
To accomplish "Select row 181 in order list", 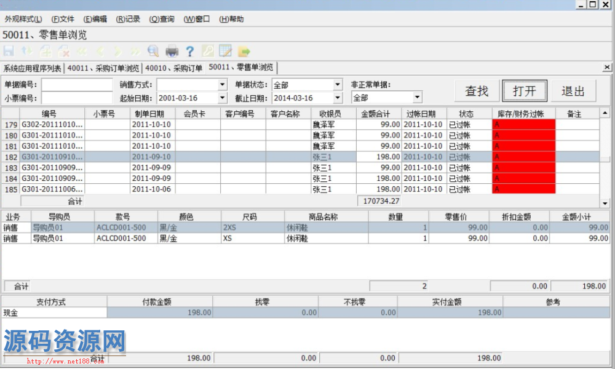I will (300, 146).
